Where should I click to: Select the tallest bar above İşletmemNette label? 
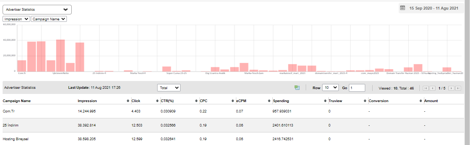pyautogui.click(x=61, y=55)
